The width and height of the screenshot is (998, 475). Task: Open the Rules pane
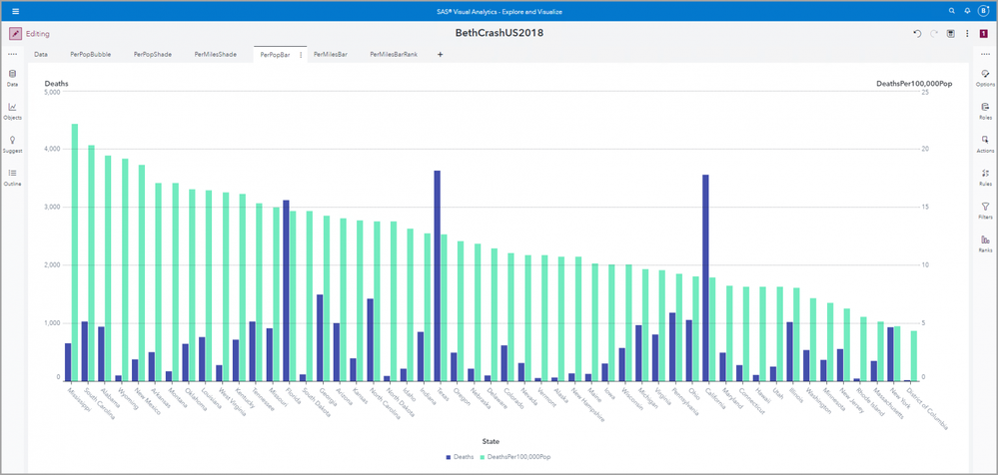tap(985, 178)
